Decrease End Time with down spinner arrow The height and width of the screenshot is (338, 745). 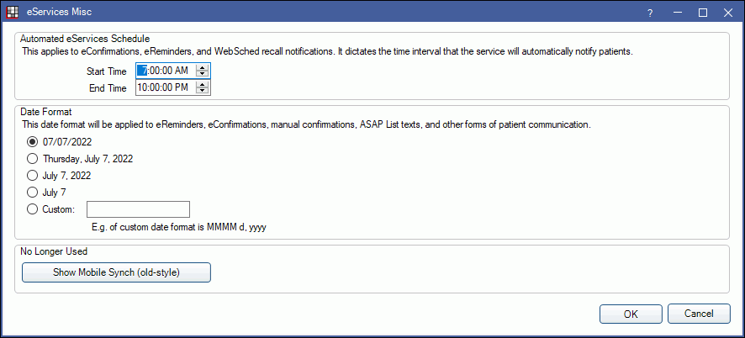tap(203, 90)
